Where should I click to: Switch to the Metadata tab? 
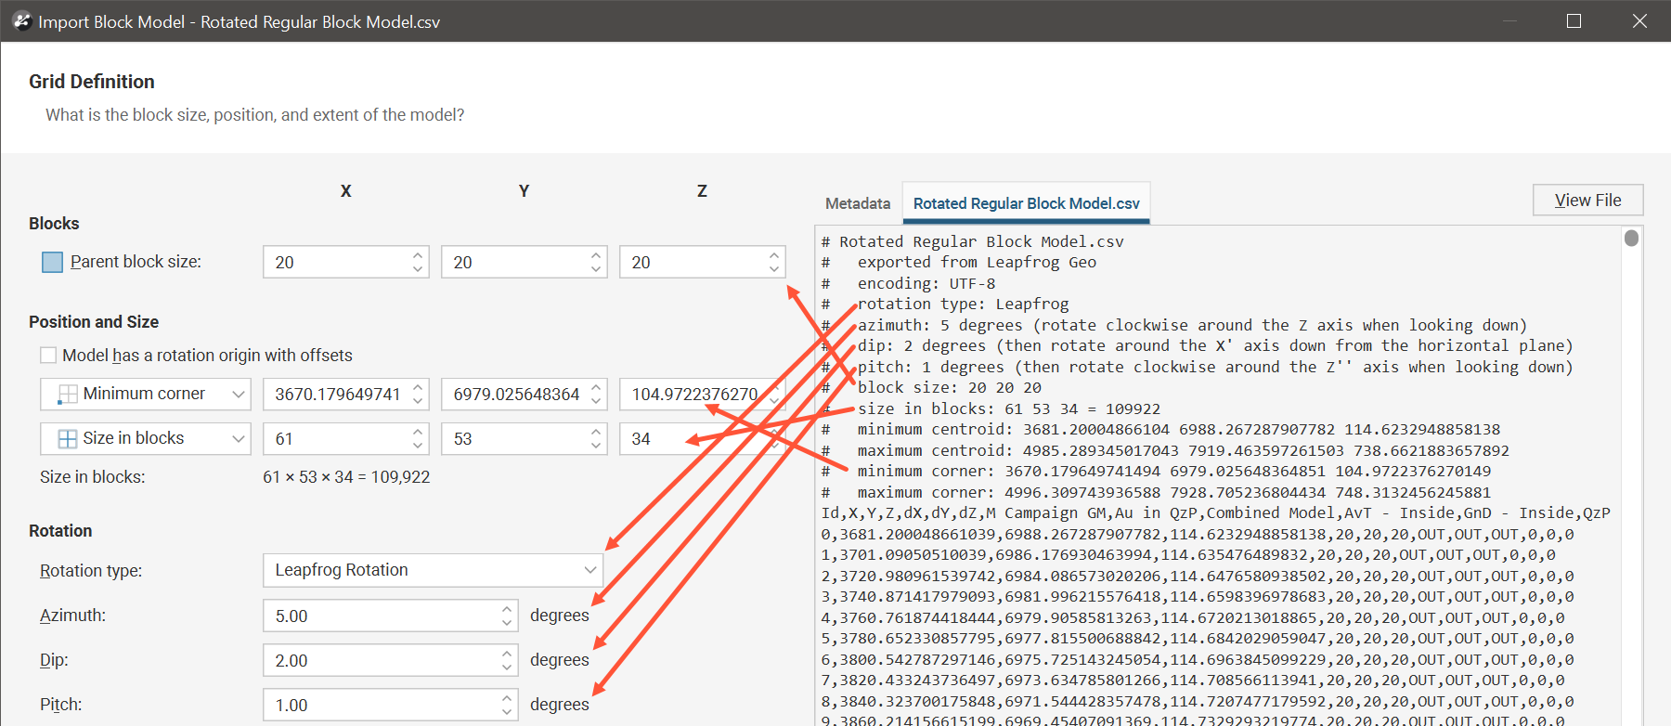tap(857, 203)
